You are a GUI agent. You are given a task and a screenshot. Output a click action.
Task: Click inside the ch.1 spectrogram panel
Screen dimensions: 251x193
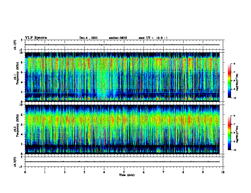coord(122,76)
